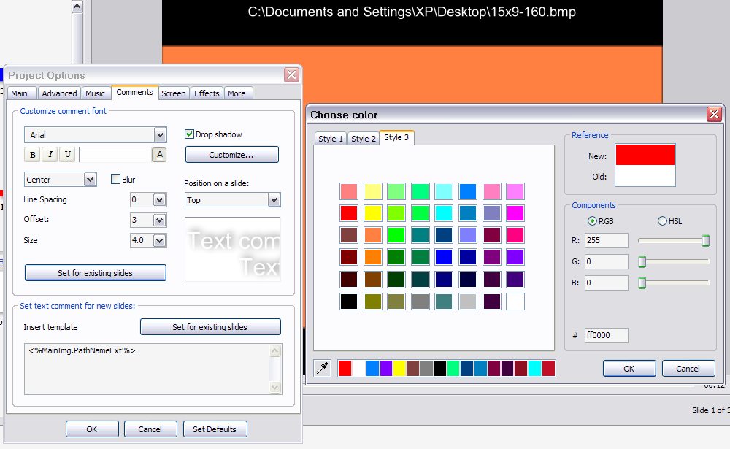Open the Arial font dropdown
This screenshot has width=730, height=449.
pyautogui.click(x=160, y=135)
